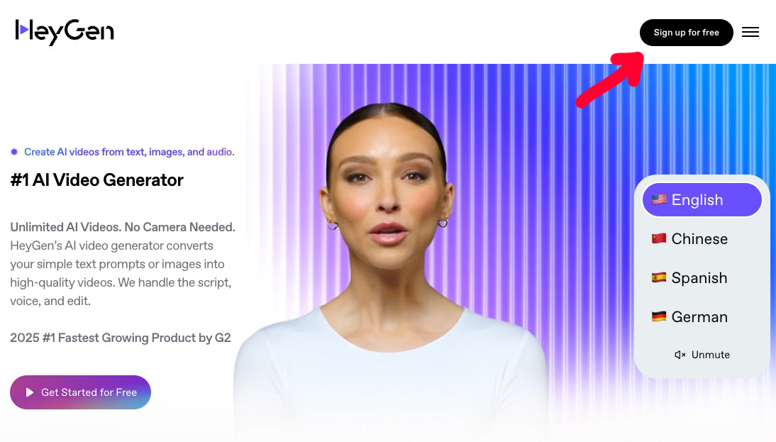
Task: Click the Create AI videos tagline link
Action: (x=129, y=152)
